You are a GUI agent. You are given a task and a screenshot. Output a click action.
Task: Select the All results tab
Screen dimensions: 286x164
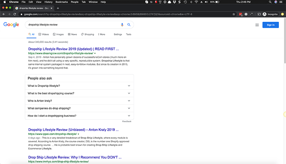coord(31,34)
